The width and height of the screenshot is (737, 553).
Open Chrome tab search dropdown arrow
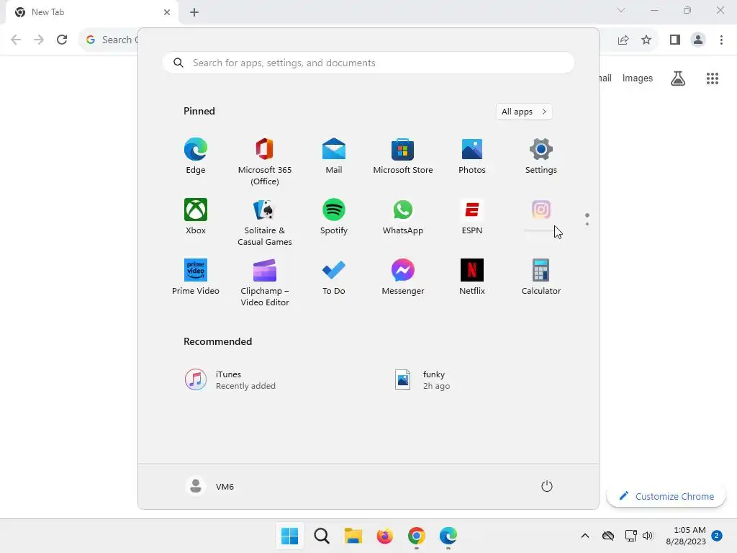[x=621, y=10]
